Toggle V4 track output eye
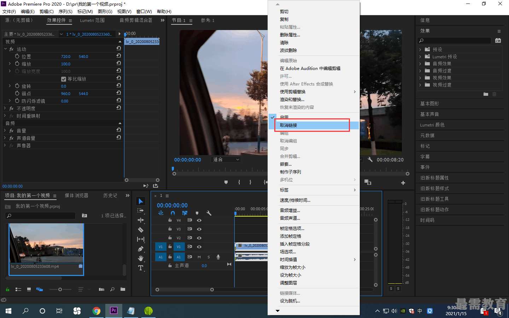The image size is (509, 318). tap(199, 220)
